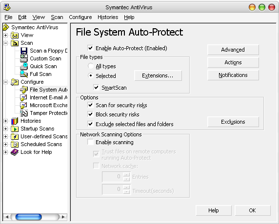Toggle Block security risks checkbox
279x224 pixels.
90,114
